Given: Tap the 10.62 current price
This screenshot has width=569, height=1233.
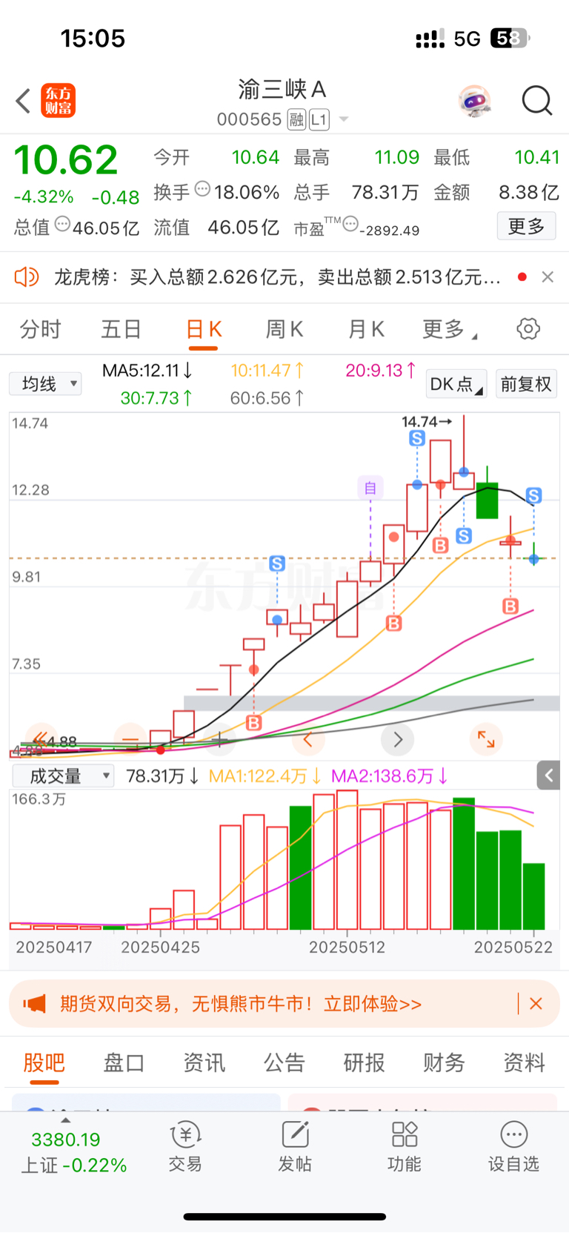Looking at the screenshot, I should coord(66,159).
